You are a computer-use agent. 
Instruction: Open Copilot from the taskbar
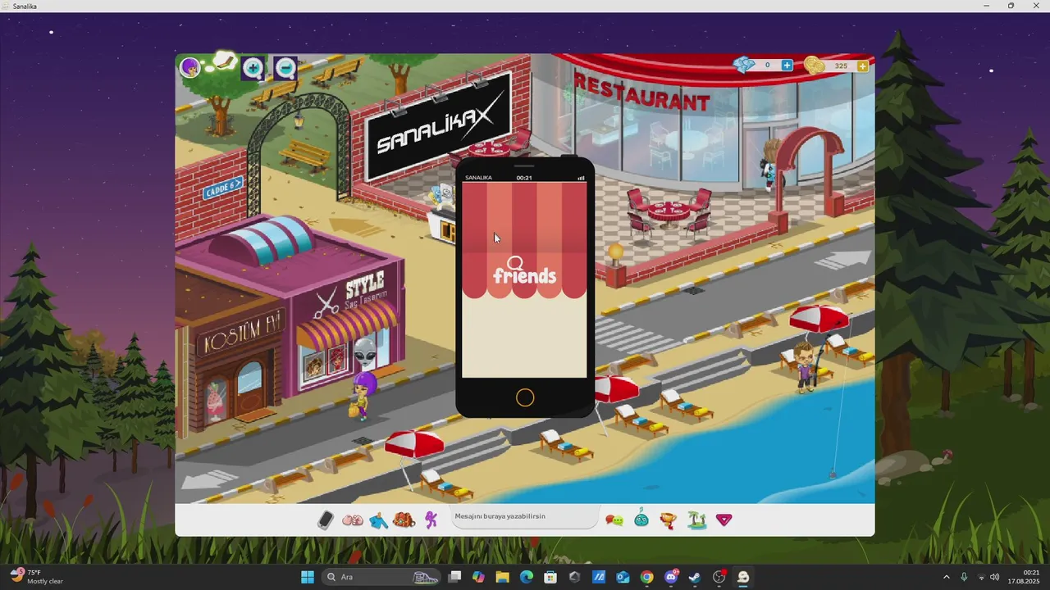478,577
